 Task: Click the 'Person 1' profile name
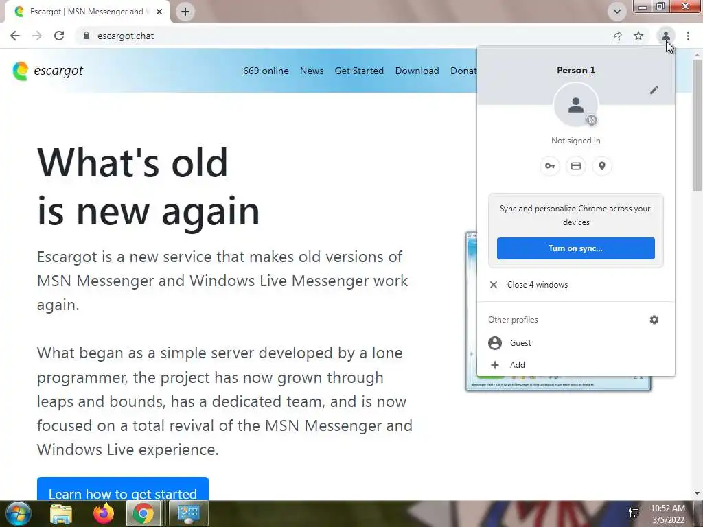click(x=576, y=71)
